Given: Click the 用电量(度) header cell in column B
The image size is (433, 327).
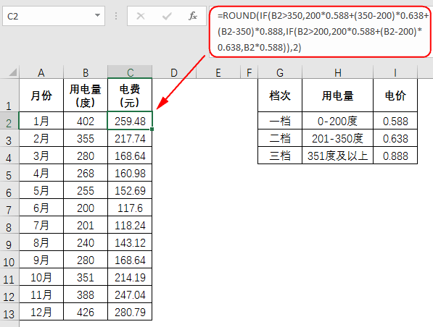Looking at the screenshot, I should point(86,95).
